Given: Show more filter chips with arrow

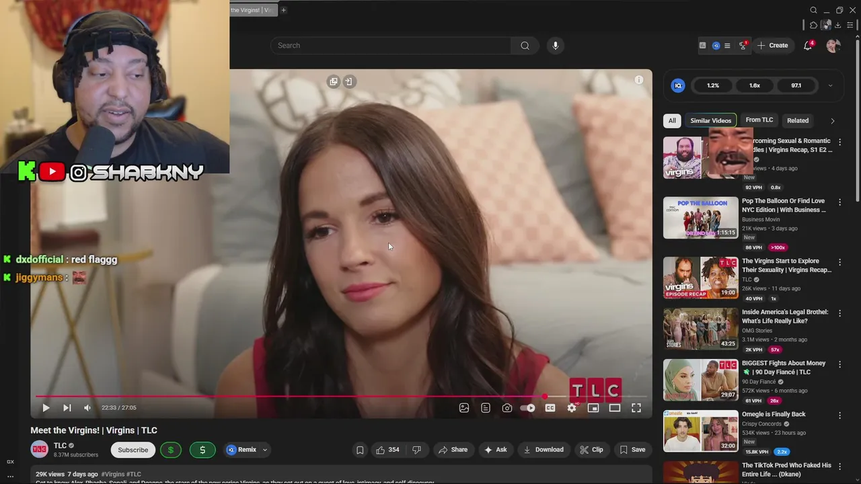Looking at the screenshot, I should click(x=832, y=121).
